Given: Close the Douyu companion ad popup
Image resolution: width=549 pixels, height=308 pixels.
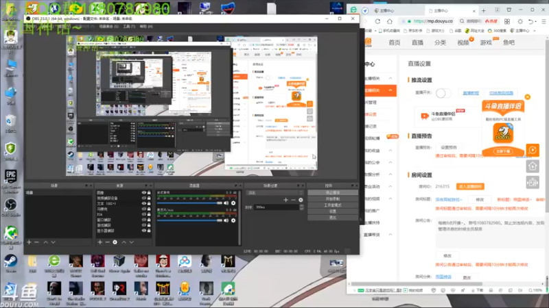Looking at the screenshot, I should click(x=528, y=97).
